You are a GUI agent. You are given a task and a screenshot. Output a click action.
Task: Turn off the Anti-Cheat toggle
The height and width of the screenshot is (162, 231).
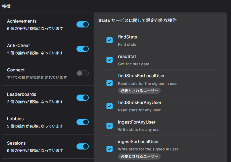point(83,49)
